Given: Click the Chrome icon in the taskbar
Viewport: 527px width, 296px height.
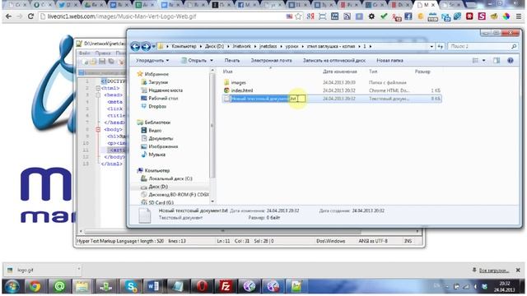Looking at the screenshot, I should point(35,286).
